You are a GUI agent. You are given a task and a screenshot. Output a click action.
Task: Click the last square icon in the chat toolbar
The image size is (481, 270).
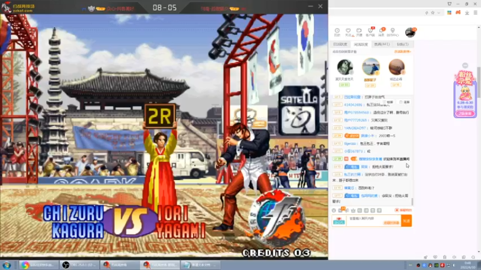tap(379, 211)
